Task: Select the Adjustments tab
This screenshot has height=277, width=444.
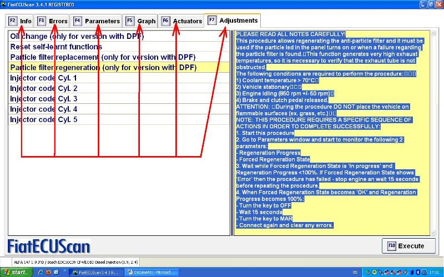Action: pyautogui.click(x=233, y=21)
